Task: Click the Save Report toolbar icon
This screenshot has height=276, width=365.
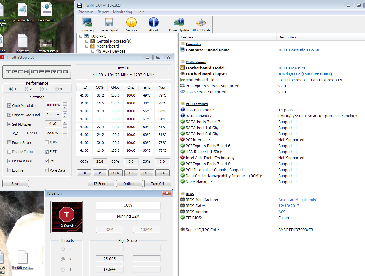Action: tap(109, 24)
